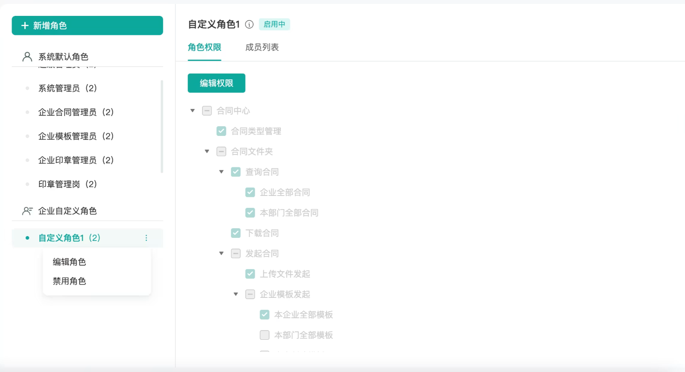
Task: Collapse the 合同文件夹 tree node arrow
Action: (x=207, y=151)
